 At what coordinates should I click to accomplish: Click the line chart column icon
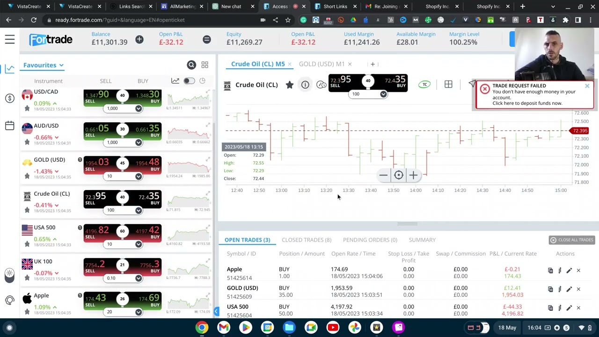(x=175, y=81)
